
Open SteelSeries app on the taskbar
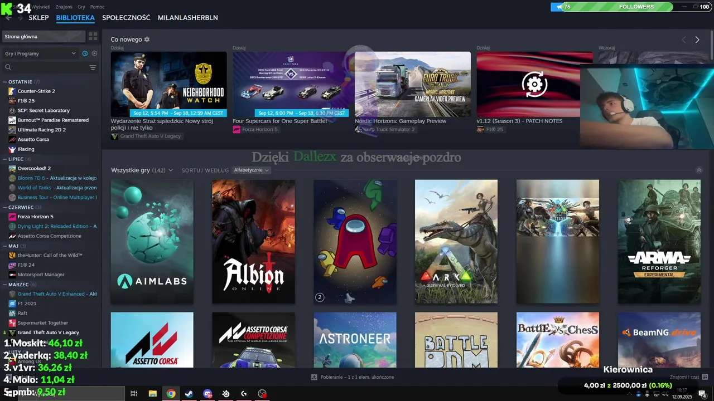pyautogui.click(x=226, y=394)
